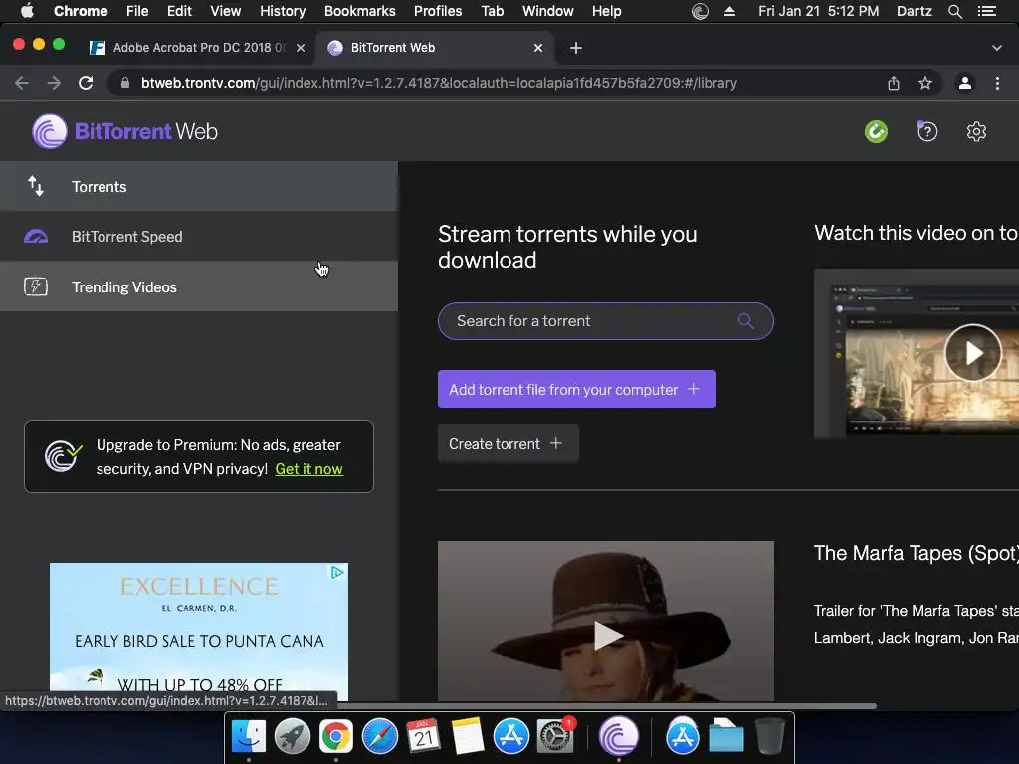Click the Torrents up-down arrows icon
The height and width of the screenshot is (764, 1019).
(x=36, y=186)
